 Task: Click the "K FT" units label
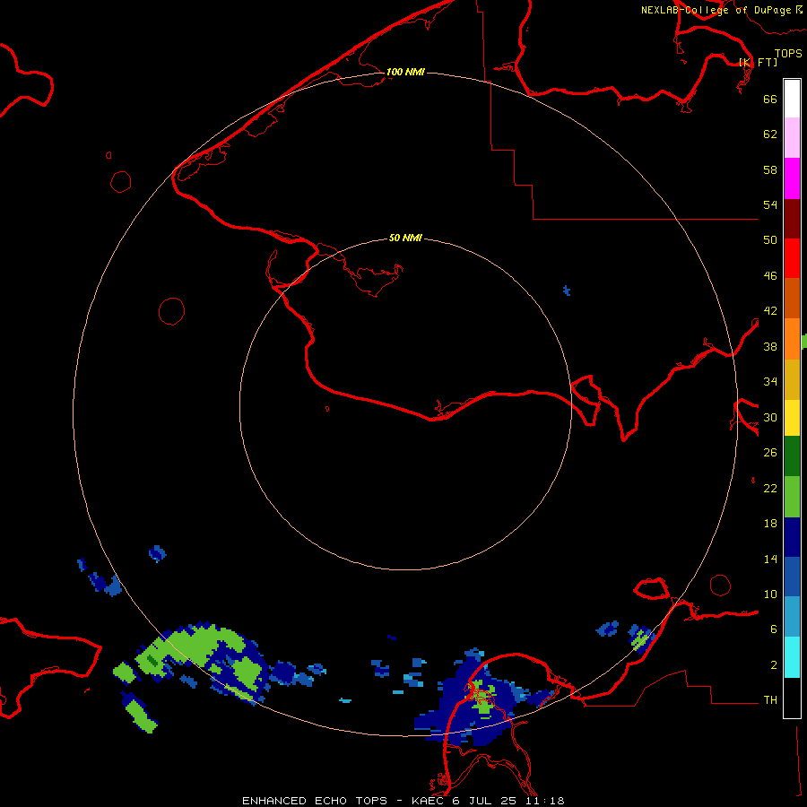coord(758,62)
